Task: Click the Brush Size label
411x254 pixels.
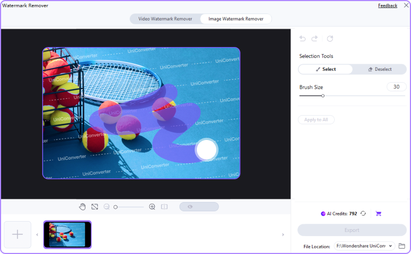Action: (311, 87)
